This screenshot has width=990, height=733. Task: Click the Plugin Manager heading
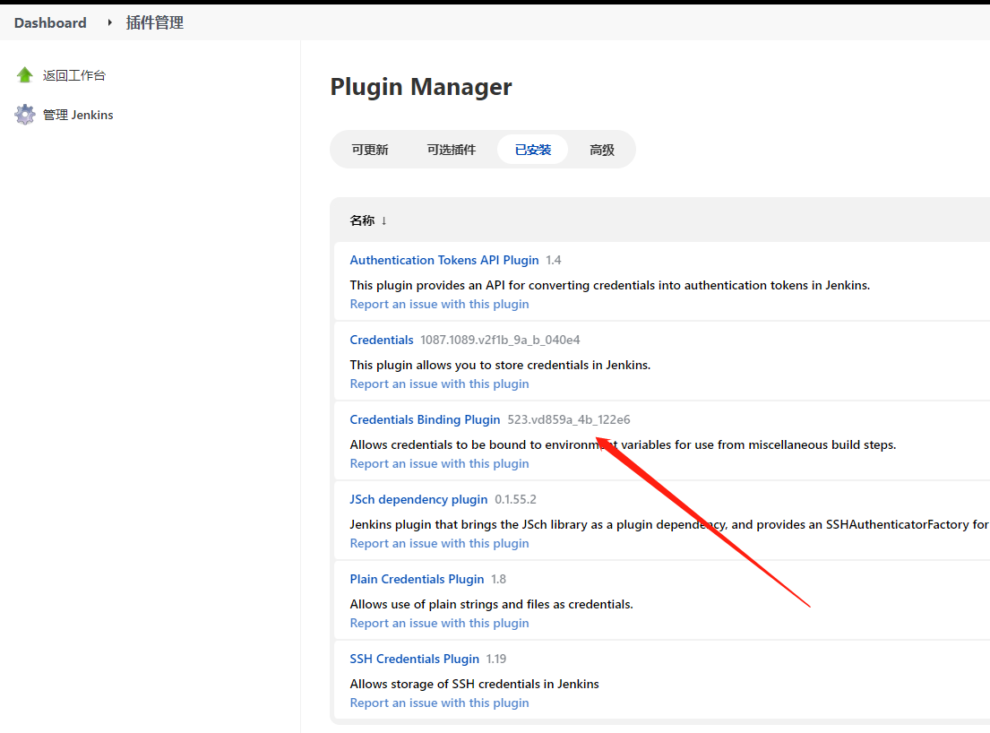coord(421,87)
